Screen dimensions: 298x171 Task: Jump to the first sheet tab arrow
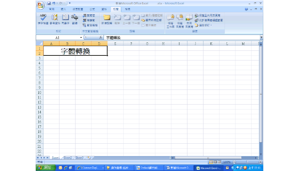38,158
